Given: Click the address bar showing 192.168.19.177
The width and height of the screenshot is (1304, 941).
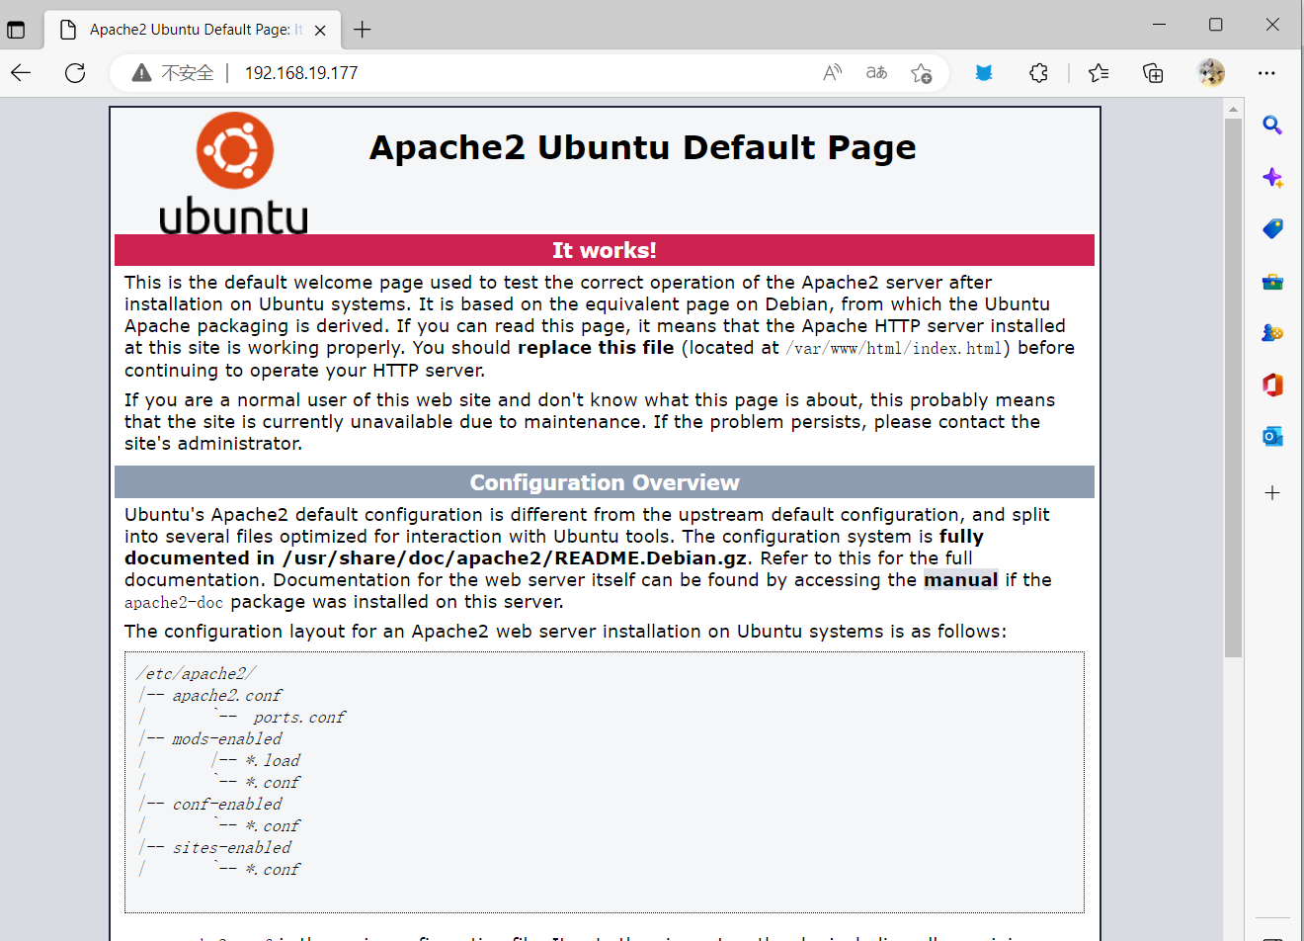Looking at the screenshot, I should (301, 73).
